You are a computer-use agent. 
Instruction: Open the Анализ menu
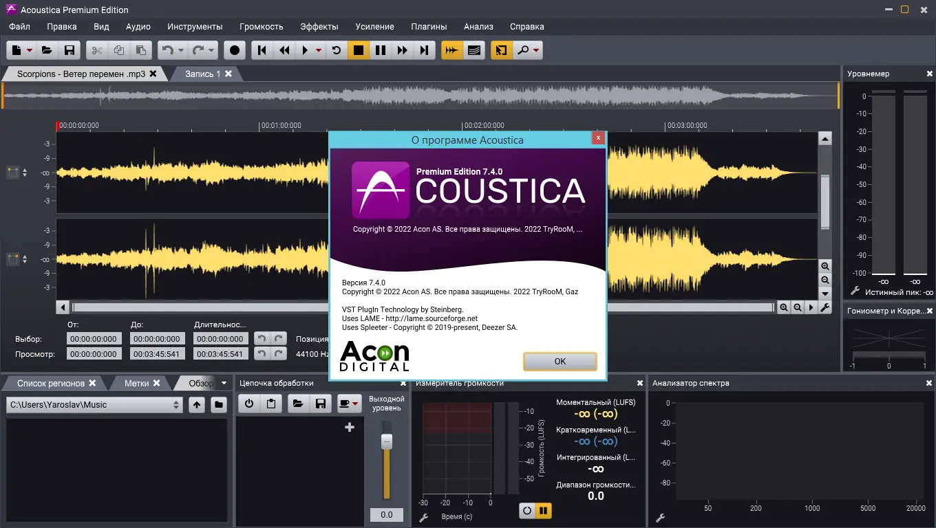coord(478,26)
